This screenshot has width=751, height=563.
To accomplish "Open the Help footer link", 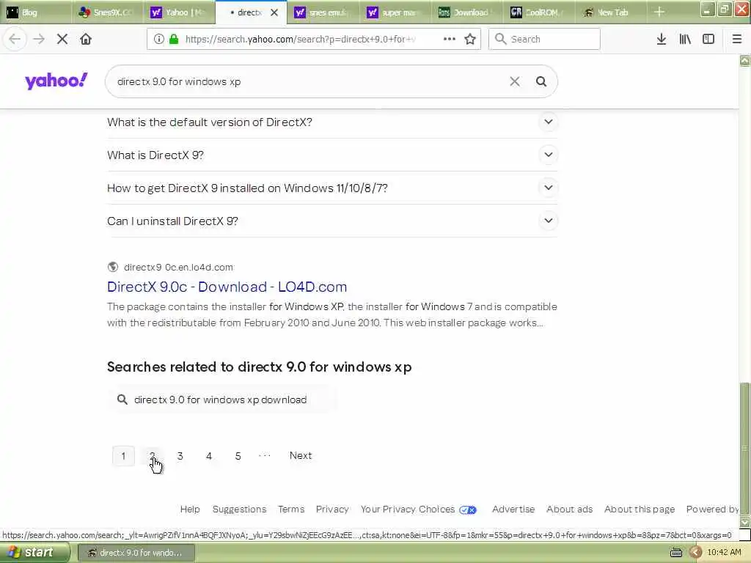I will click(x=190, y=509).
